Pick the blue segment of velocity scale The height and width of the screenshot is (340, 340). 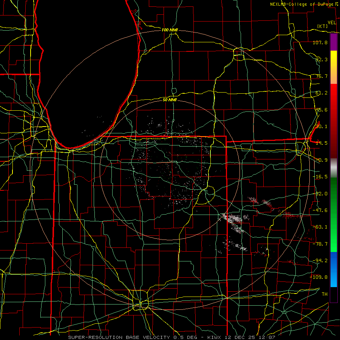coord(334,269)
